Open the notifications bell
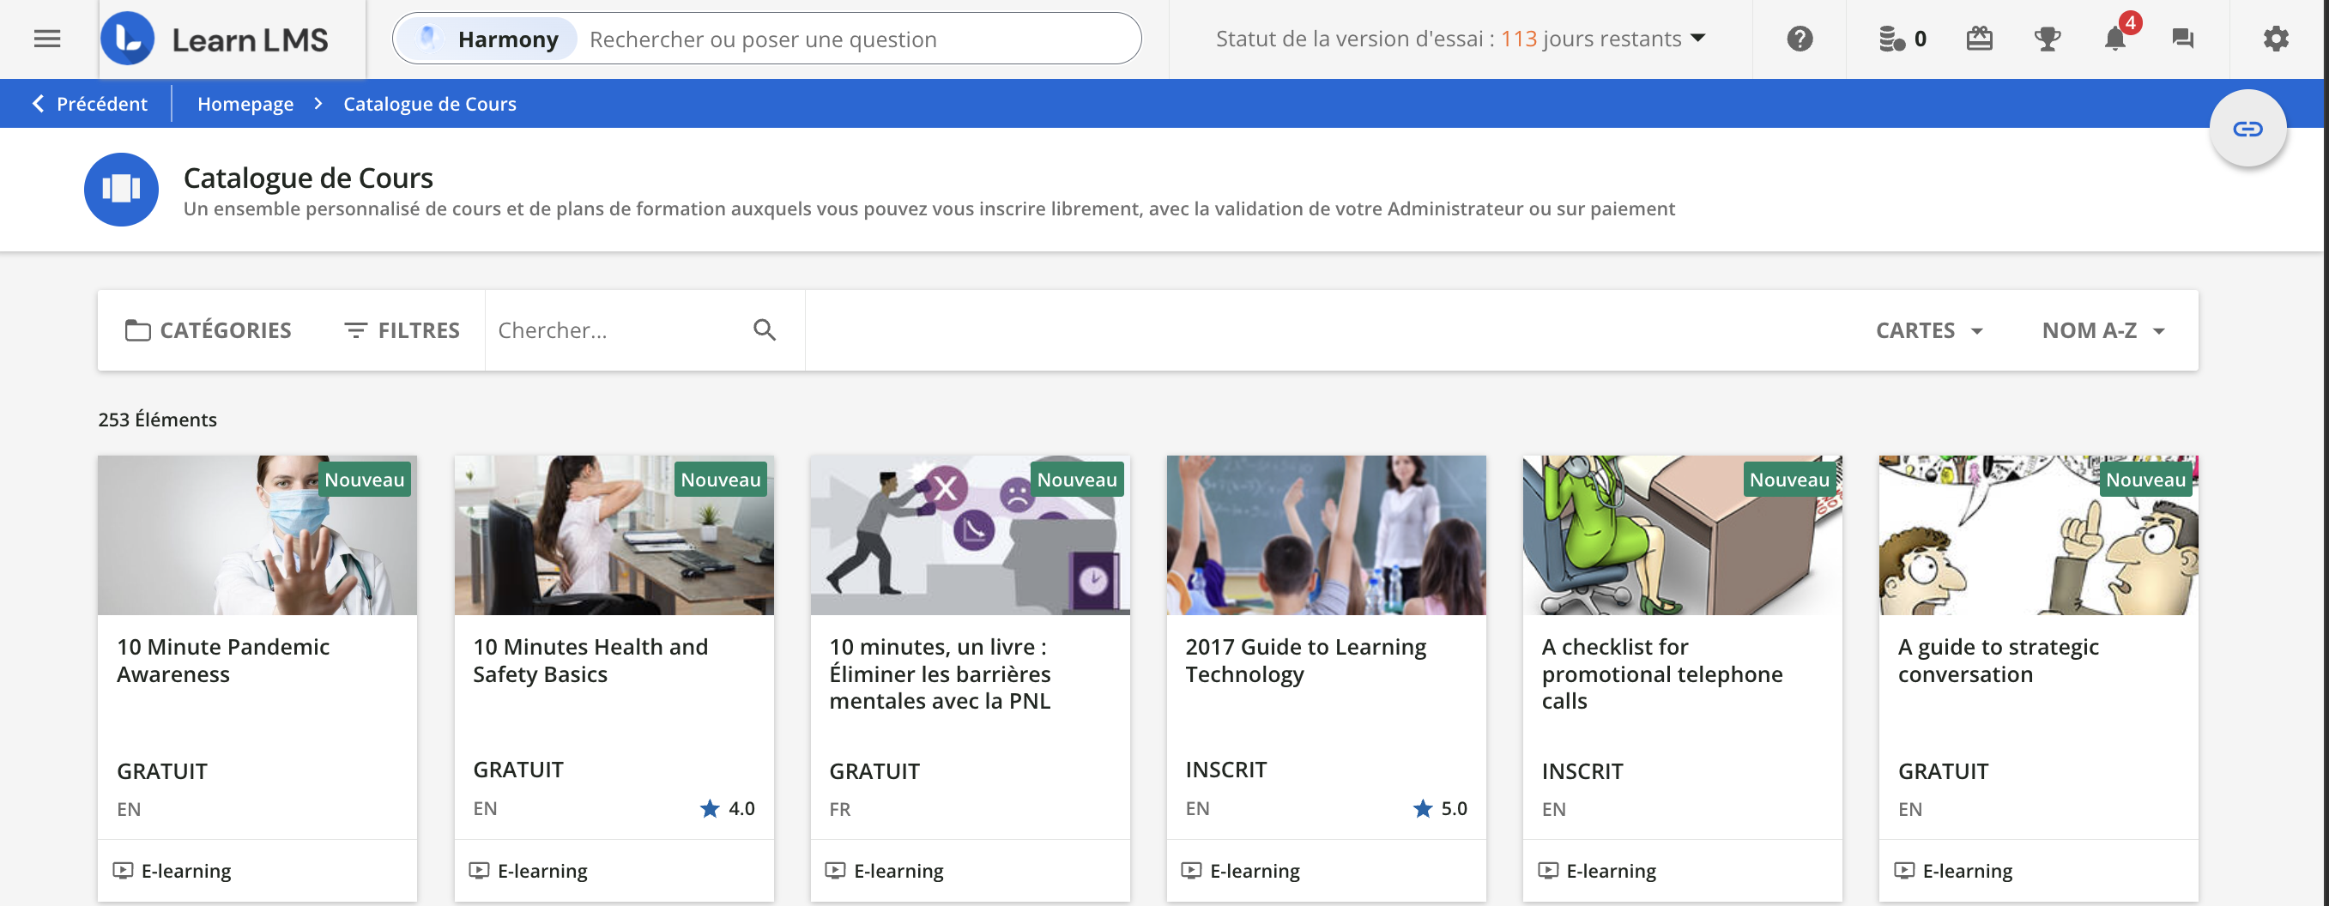The height and width of the screenshot is (906, 2329). click(x=2114, y=39)
